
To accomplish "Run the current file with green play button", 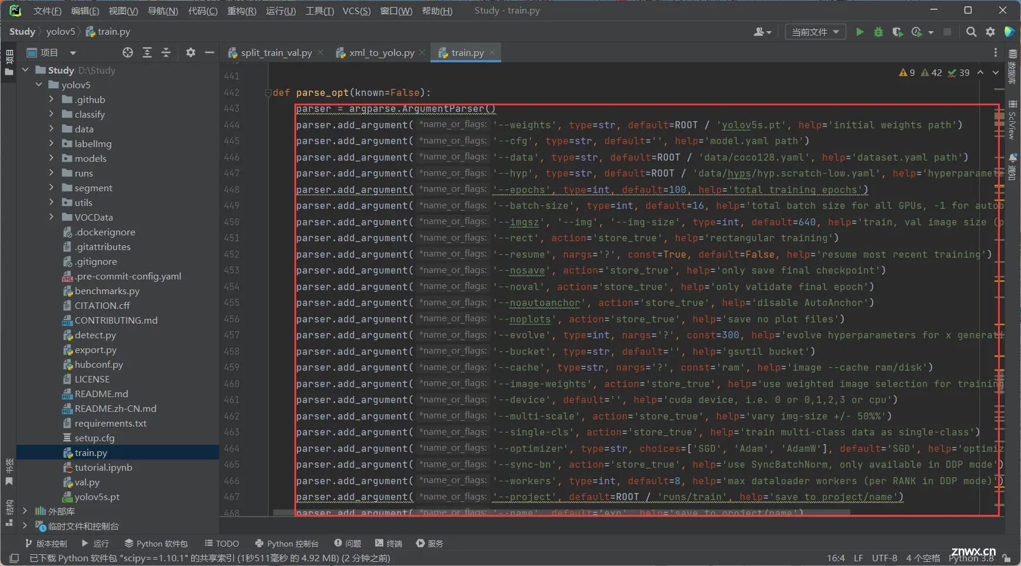I will [860, 32].
